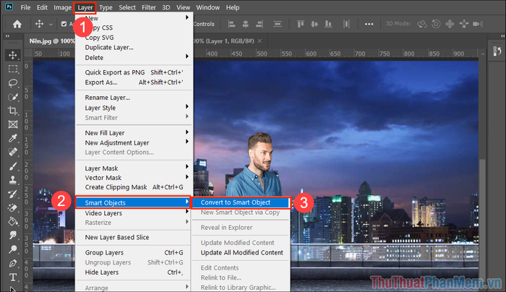Image resolution: width=506 pixels, height=292 pixels.
Task: Align top edges icon
Action: point(301,24)
